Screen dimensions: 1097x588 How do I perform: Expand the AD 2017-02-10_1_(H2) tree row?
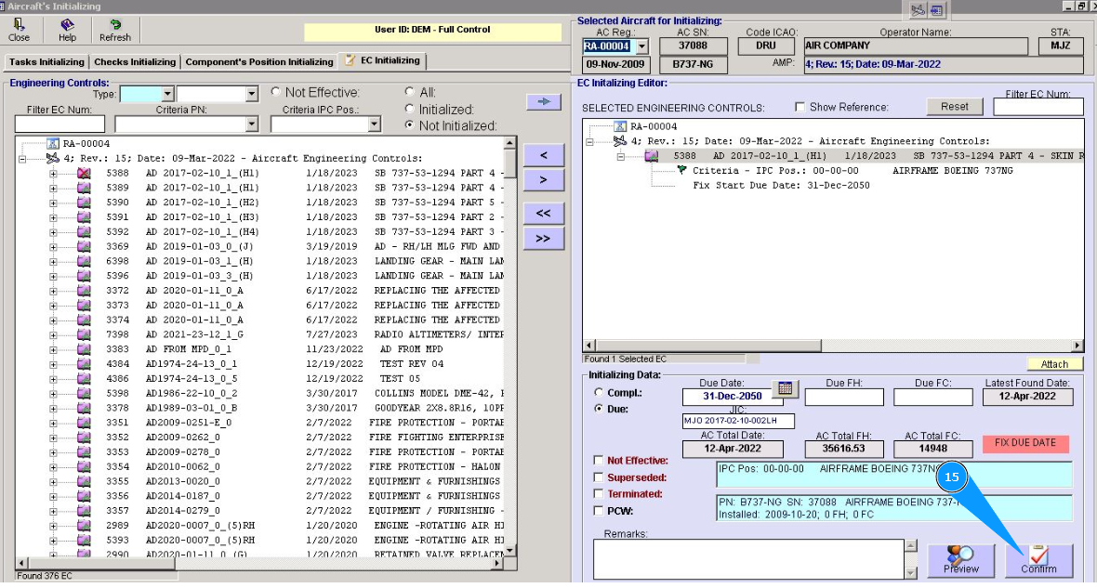coord(53,203)
